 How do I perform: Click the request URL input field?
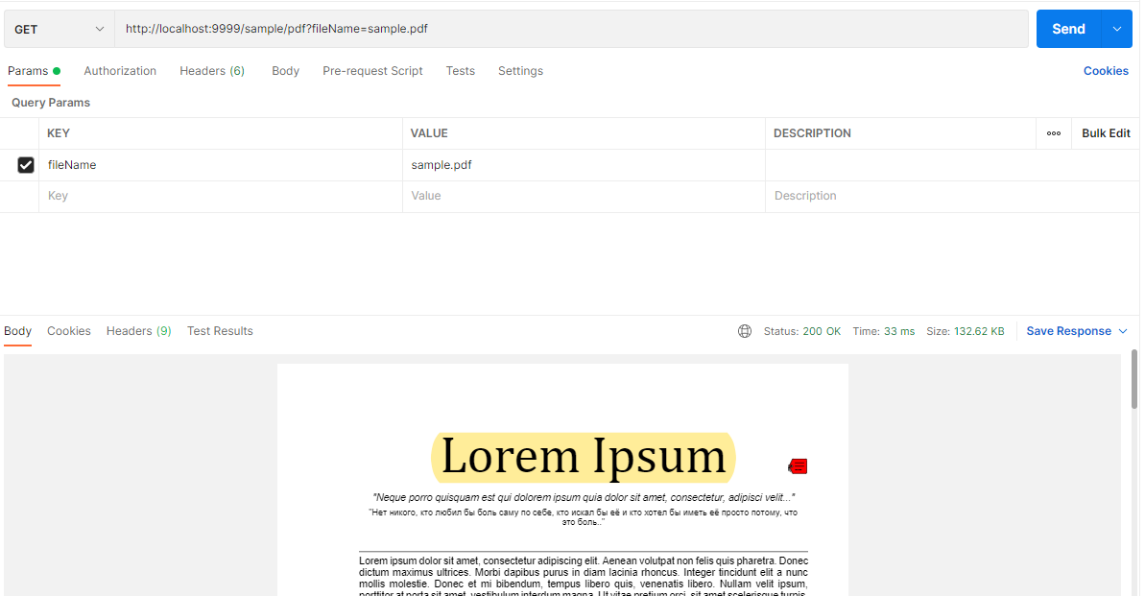(x=571, y=29)
